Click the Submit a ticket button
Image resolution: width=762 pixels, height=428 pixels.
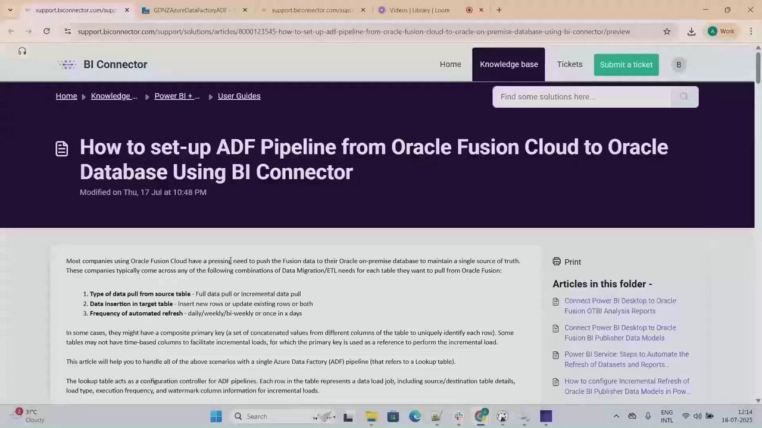click(626, 64)
